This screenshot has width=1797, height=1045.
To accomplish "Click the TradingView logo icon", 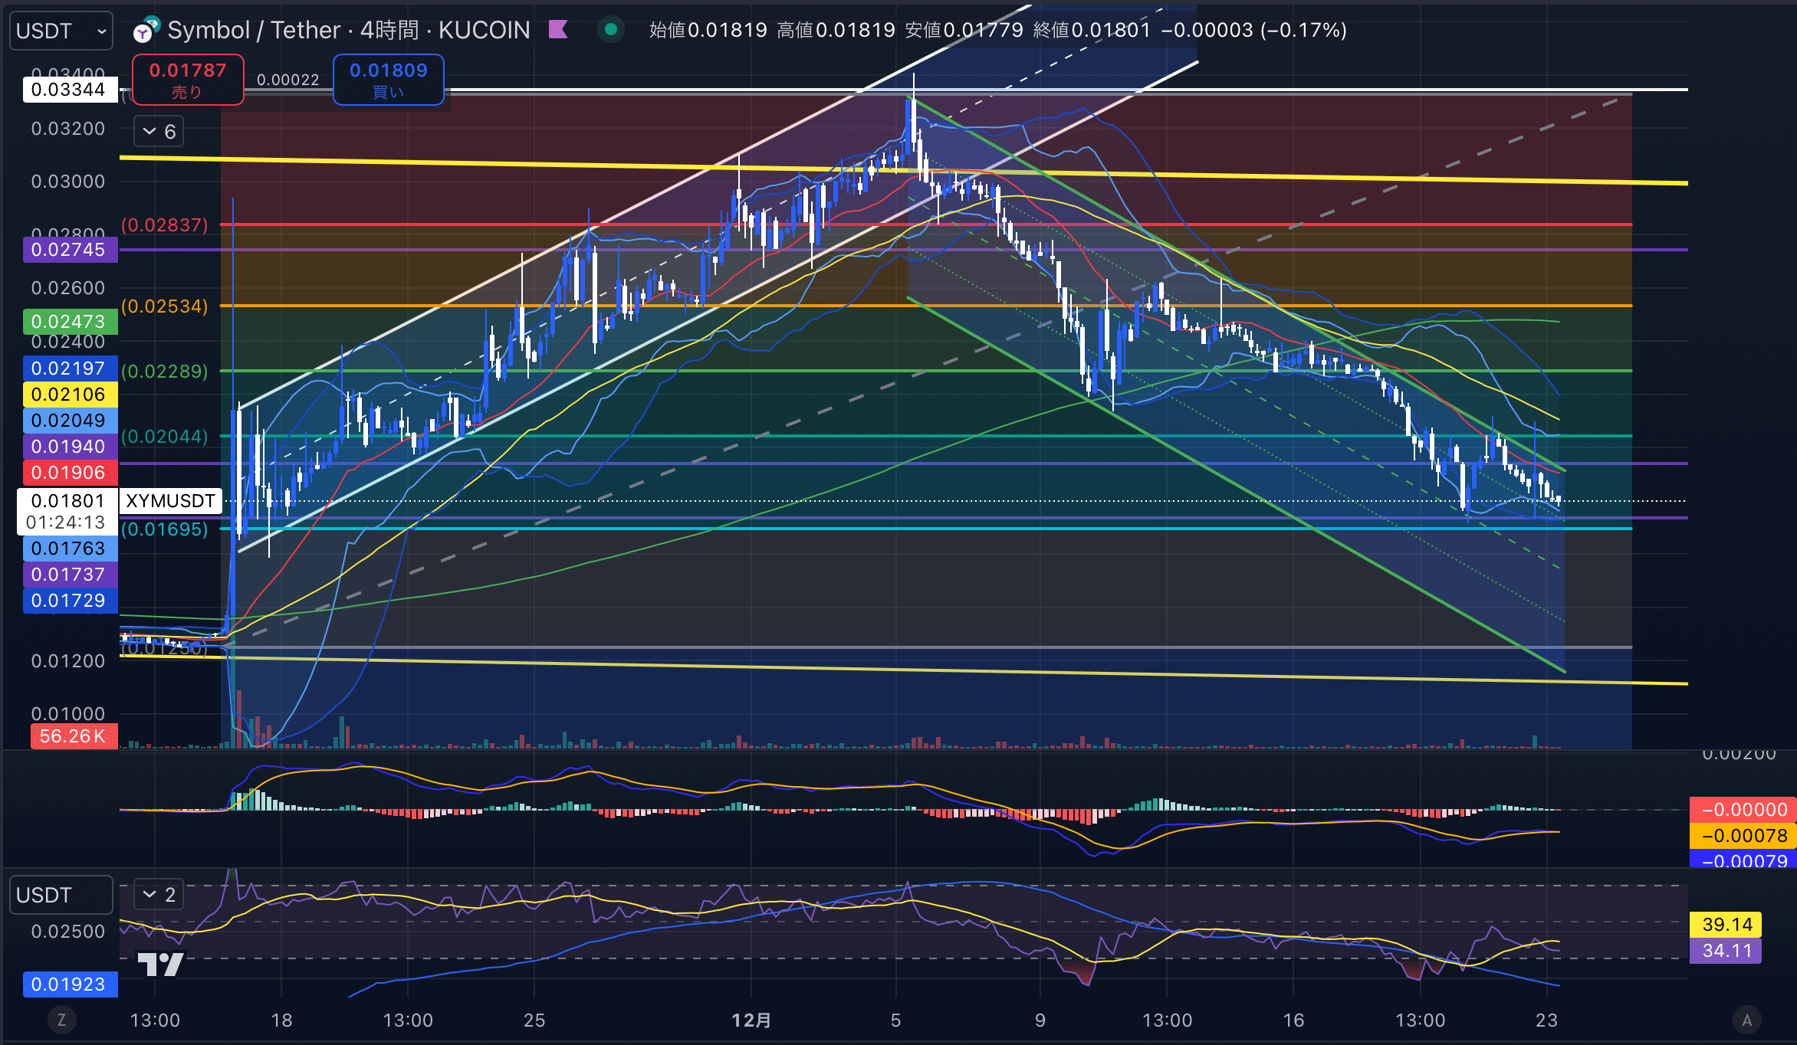I will 160,964.
